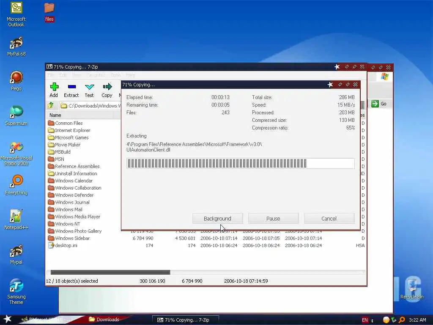Viewport: 433px width, 325px height.
Task: Send the copy operation to Background
Action: point(217,218)
